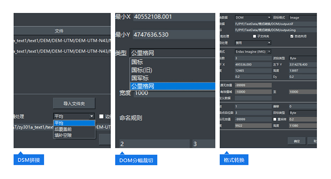
Task: Click the 最小Y value field
Action: [174, 35]
